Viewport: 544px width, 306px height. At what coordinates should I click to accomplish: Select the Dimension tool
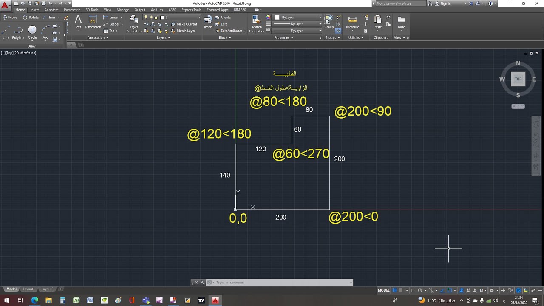(x=93, y=22)
